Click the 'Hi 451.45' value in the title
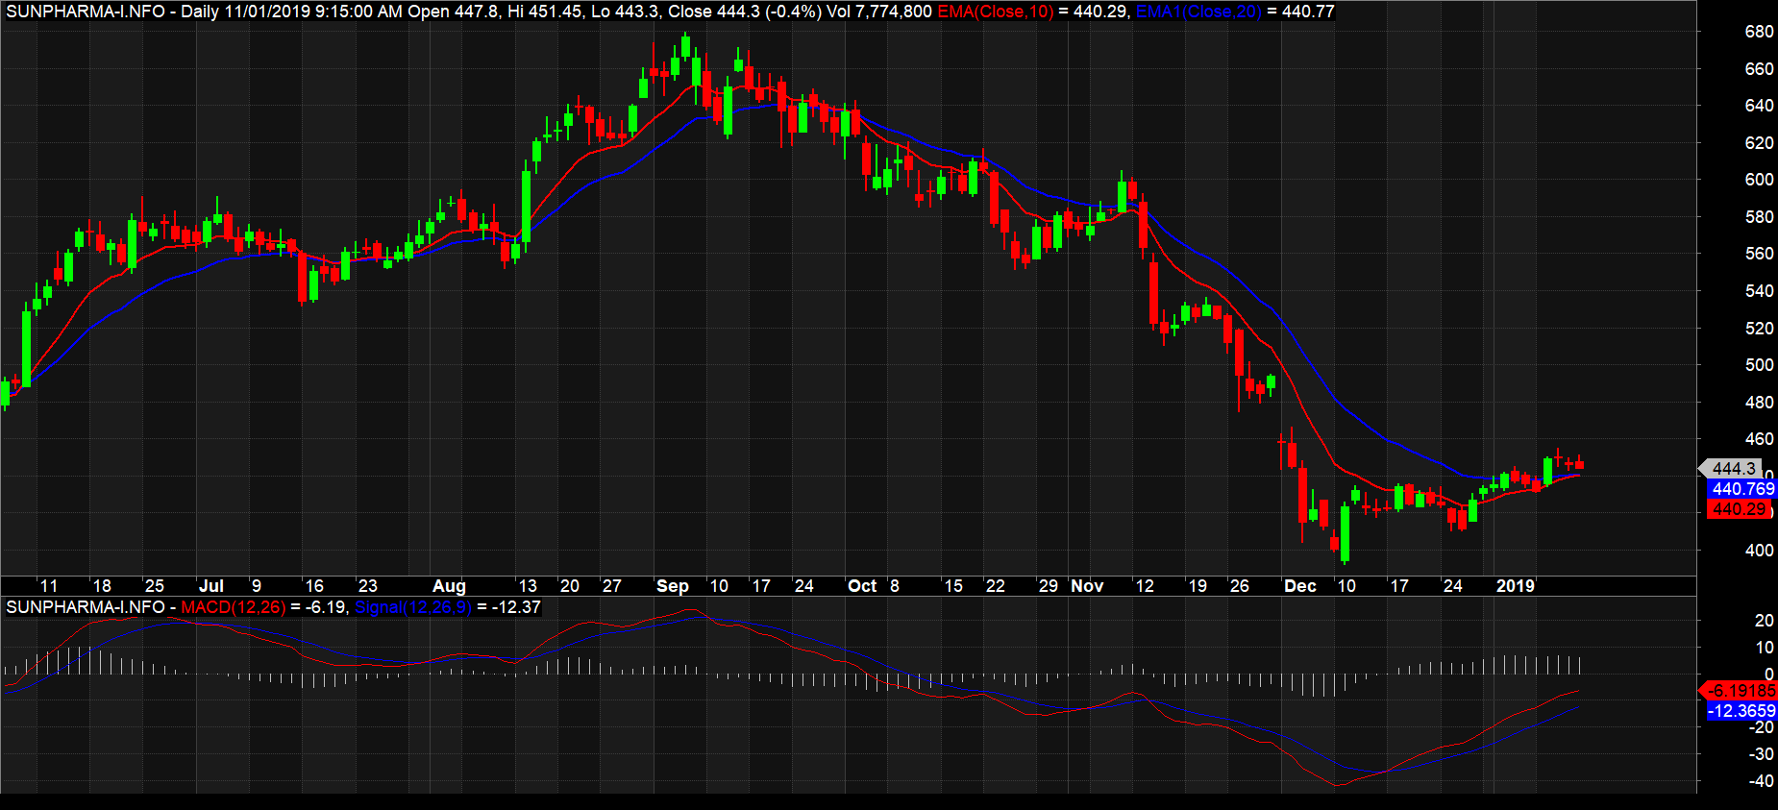This screenshot has width=1778, height=810. pos(545,12)
